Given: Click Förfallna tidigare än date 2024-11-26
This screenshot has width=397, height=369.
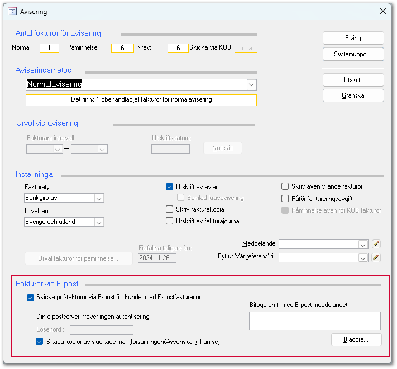Looking at the screenshot, I should [157, 258].
